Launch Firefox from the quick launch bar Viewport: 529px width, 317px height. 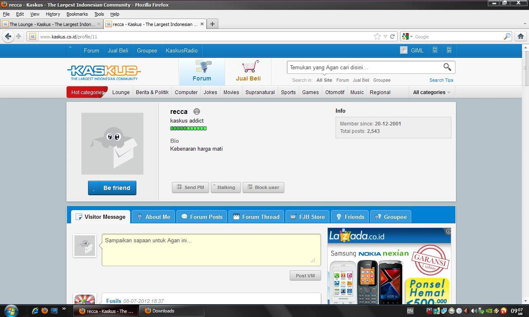44,310
